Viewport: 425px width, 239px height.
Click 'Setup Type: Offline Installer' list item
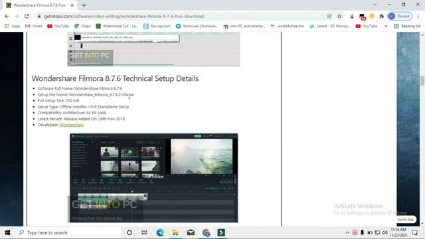(83, 107)
